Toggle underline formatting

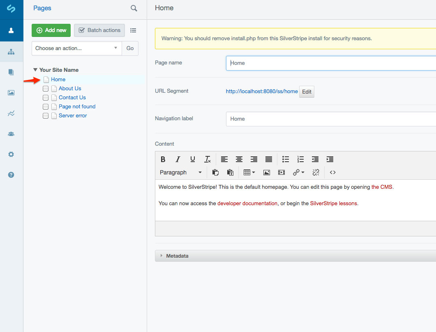192,159
